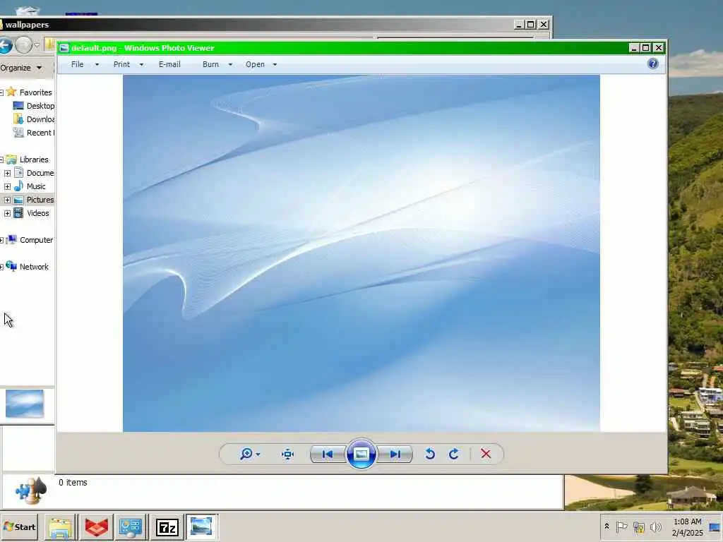The width and height of the screenshot is (723, 542).
Task: Open 7-Zip from the taskbar
Action: click(167, 526)
